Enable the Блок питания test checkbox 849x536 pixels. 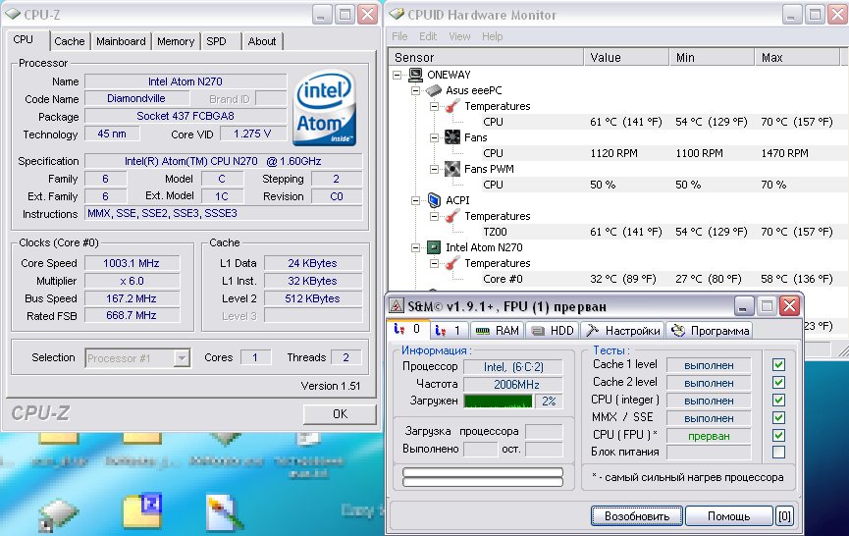click(778, 453)
